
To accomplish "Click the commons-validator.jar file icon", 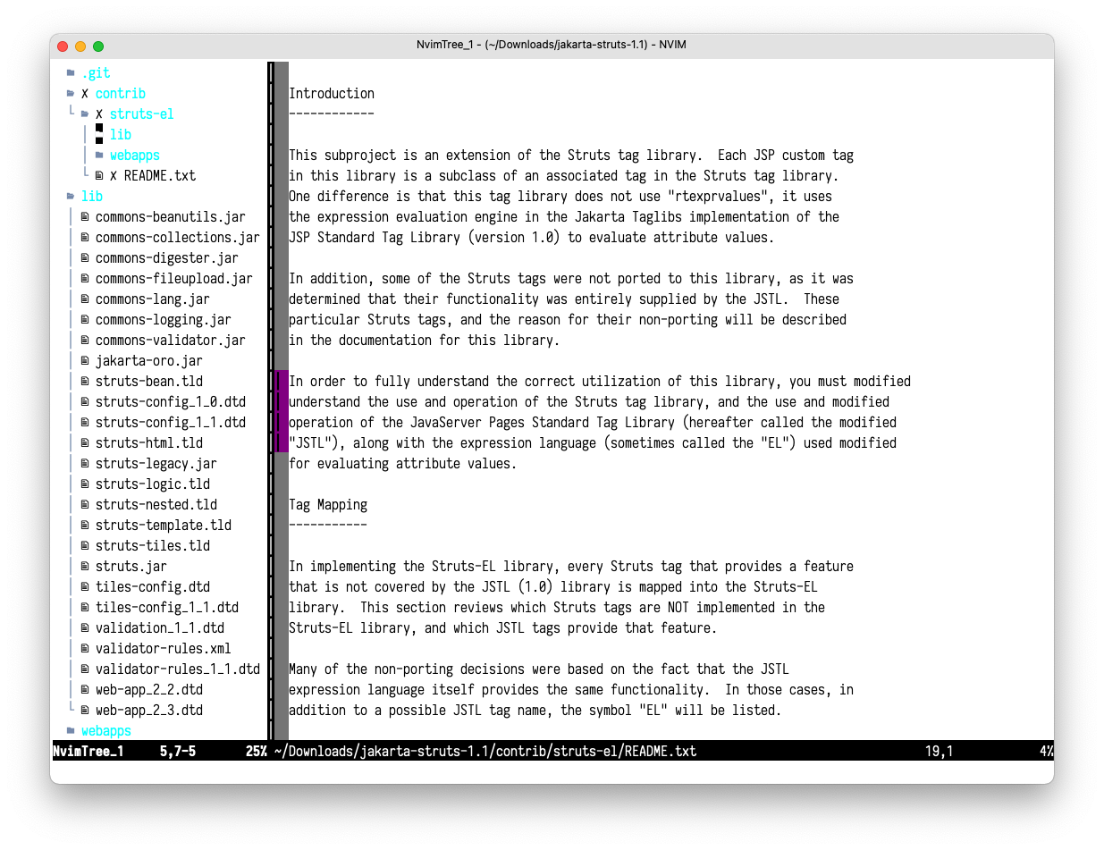I will pyautogui.click(x=85, y=341).
